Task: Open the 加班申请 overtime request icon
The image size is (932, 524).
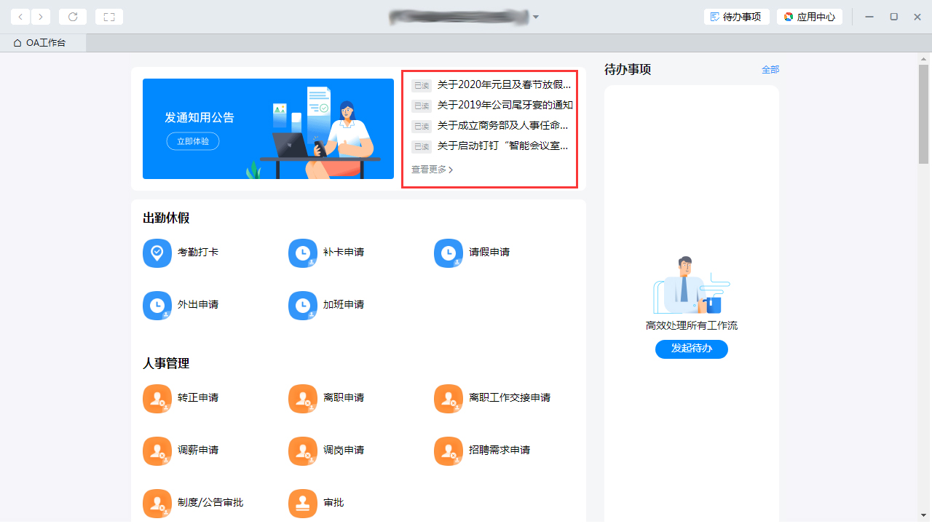Action: tap(302, 305)
